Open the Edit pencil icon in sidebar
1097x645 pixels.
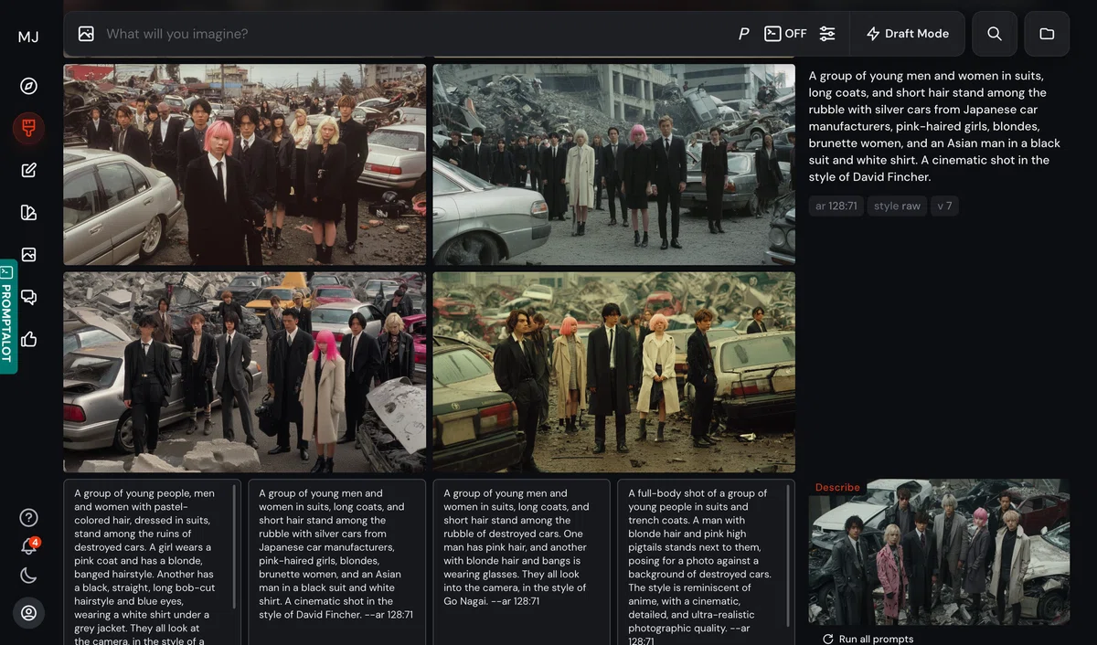click(x=28, y=170)
